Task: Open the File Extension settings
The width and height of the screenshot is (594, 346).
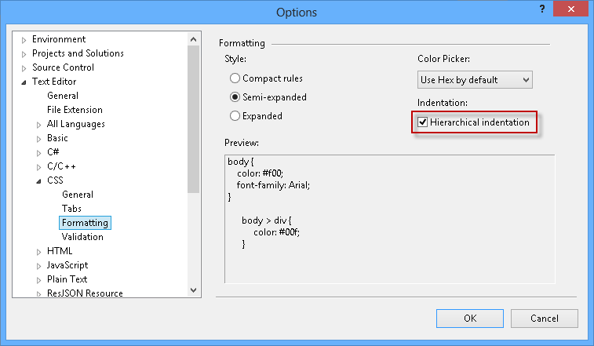Action: [x=75, y=110]
